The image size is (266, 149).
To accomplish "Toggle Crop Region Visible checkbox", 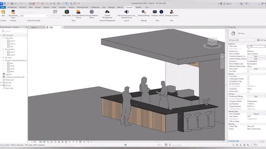I will click(249, 79).
